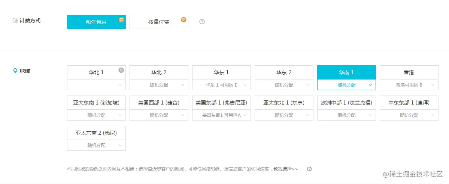This screenshot has height=184, width=449.
Task: Choose the 香港 region
Action: click(x=409, y=72)
